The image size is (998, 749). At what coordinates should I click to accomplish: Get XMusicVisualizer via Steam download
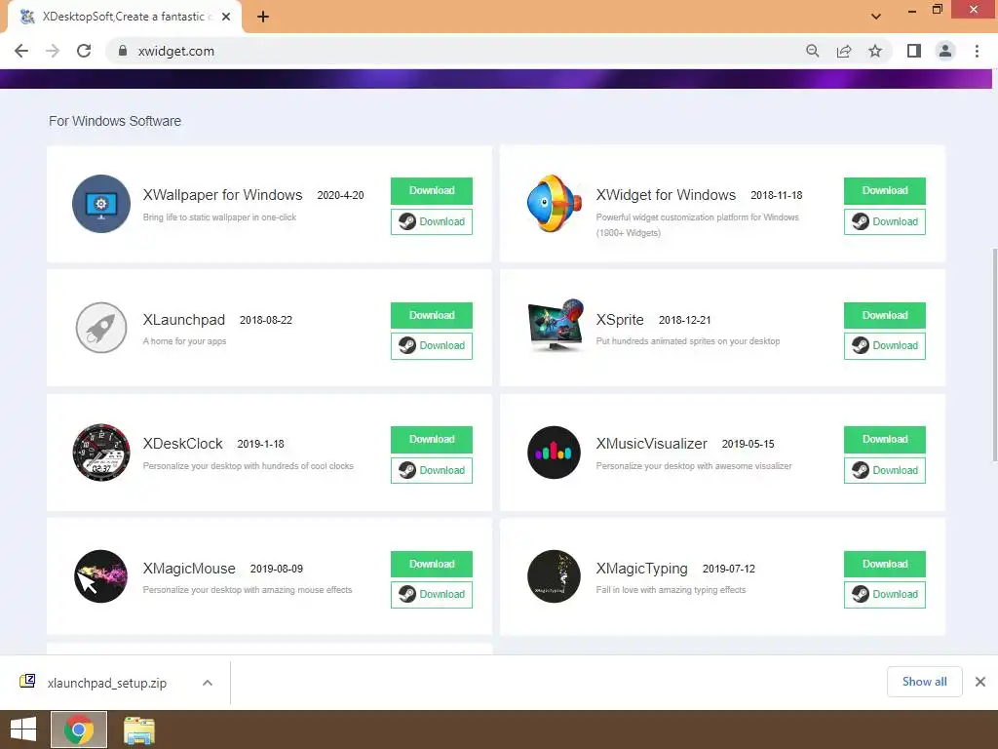click(885, 470)
